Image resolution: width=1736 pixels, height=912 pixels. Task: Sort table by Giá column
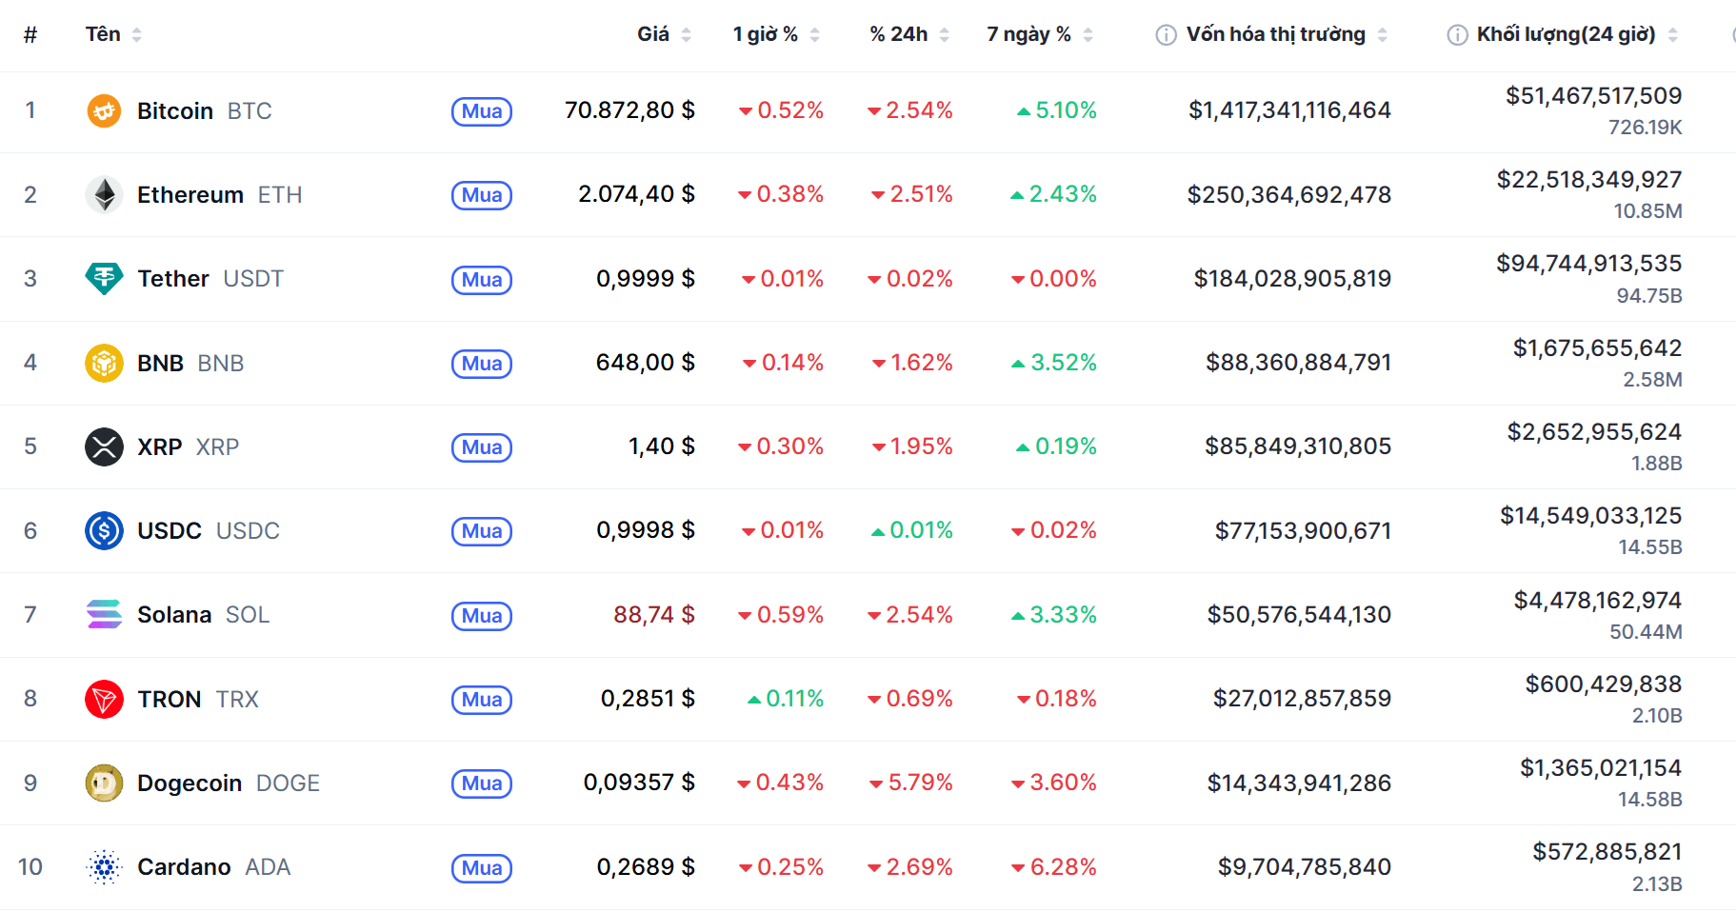click(x=664, y=34)
